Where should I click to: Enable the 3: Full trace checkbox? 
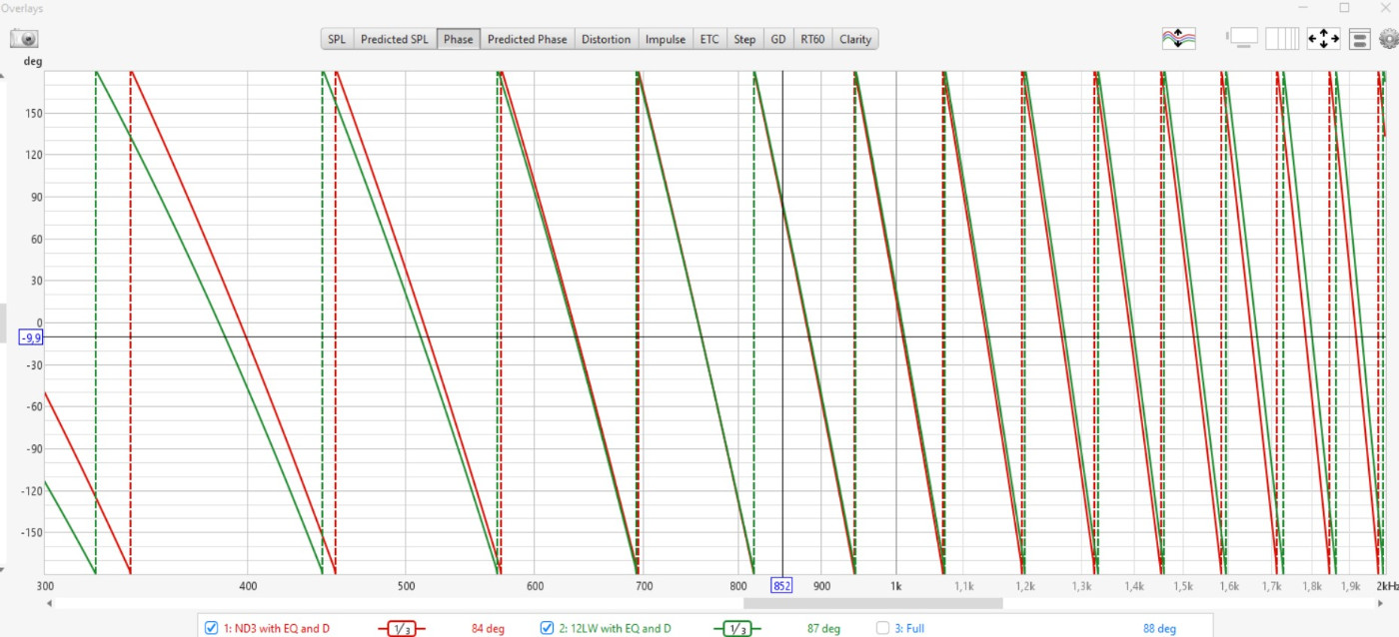[883, 628]
